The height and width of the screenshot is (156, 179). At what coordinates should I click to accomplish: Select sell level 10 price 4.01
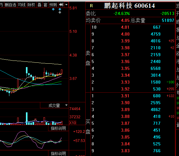(125, 27)
